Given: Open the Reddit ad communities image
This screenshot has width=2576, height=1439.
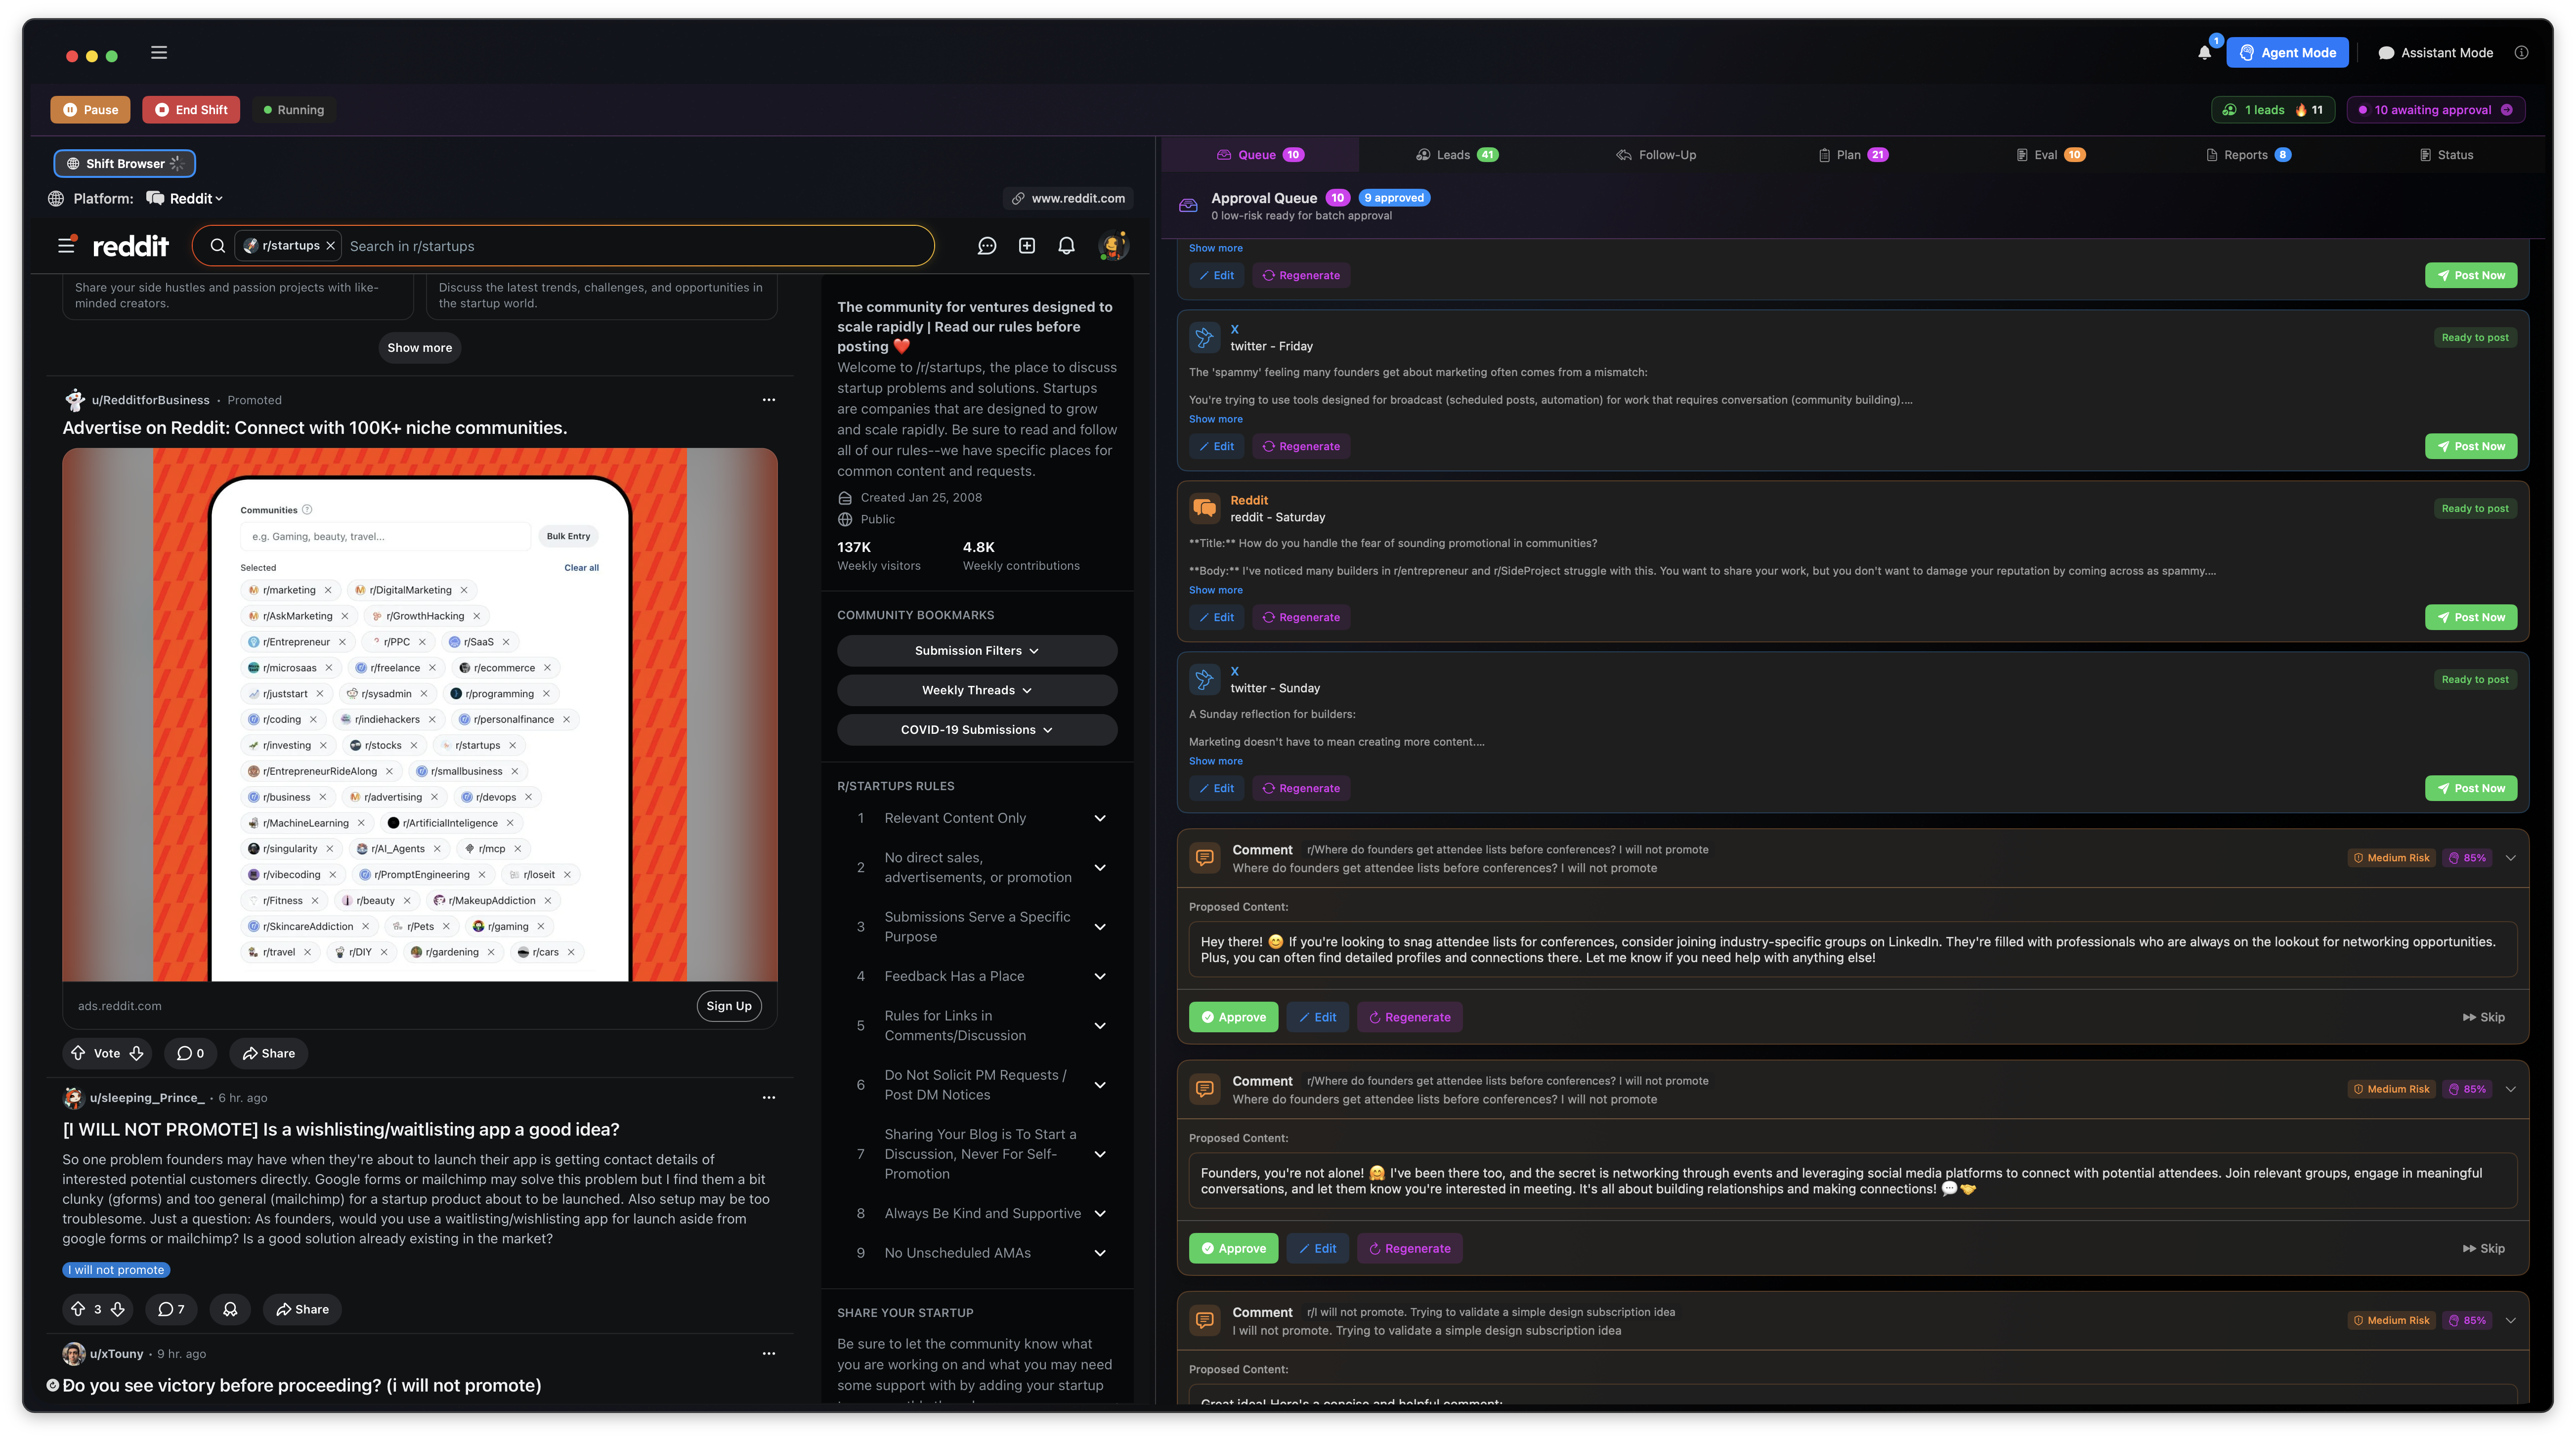Looking at the screenshot, I should [x=420, y=715].
